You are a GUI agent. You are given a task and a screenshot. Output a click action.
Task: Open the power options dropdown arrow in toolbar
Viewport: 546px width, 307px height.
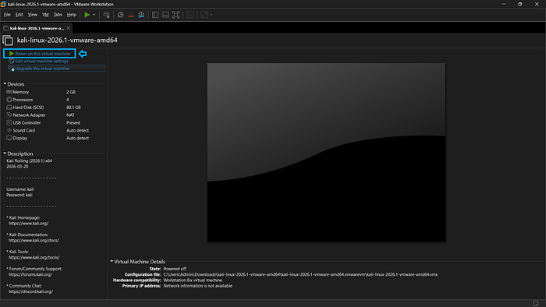click(x=94, y=15)
